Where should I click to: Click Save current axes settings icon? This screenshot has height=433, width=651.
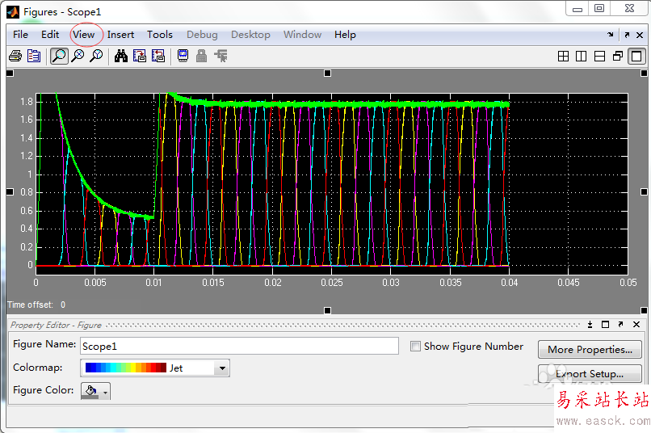point(140,56)
